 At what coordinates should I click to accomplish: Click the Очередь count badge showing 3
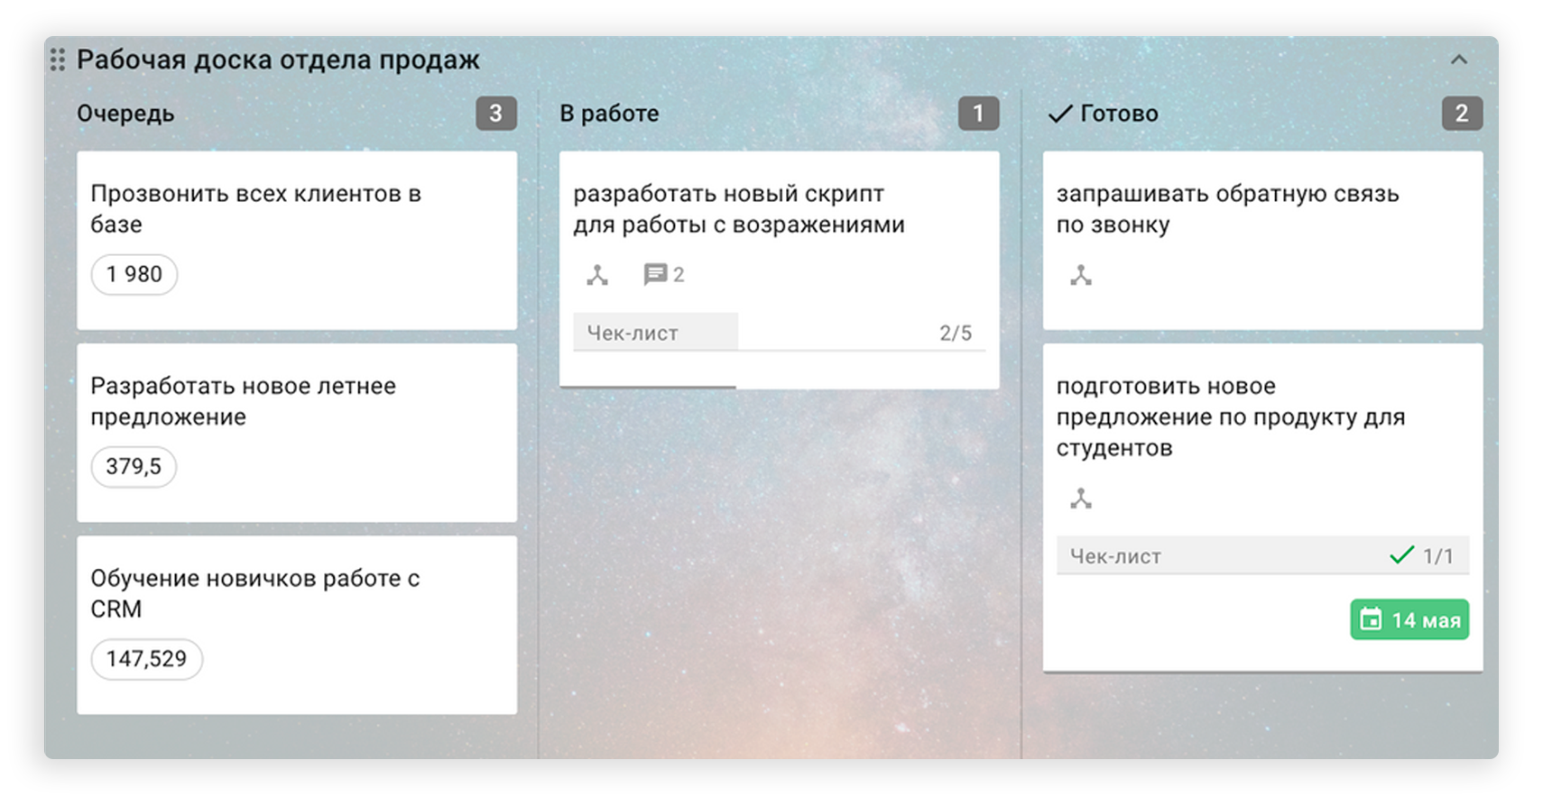pos(496,114)
